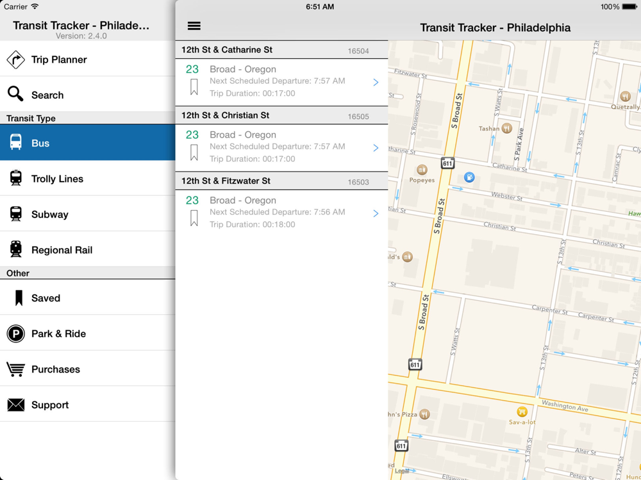The height and width of the screenshot is (480, 641).
Task: Tap the Tashan restaurant marker
Action: [507, 128]
